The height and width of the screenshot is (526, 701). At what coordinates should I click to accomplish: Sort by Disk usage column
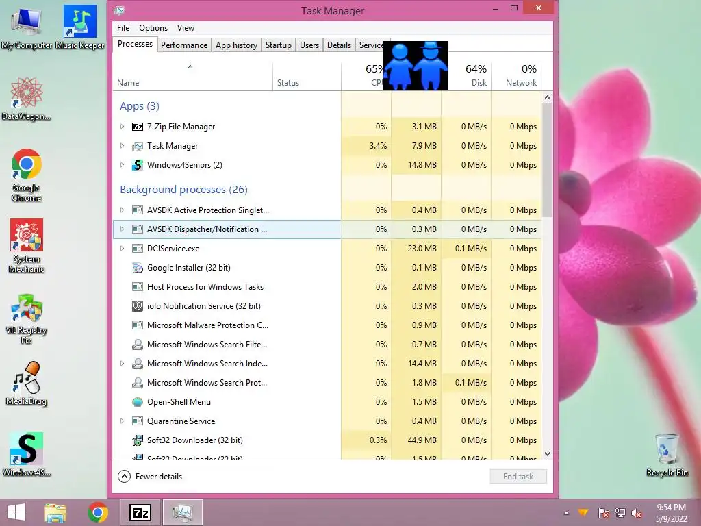pos(470,76)
